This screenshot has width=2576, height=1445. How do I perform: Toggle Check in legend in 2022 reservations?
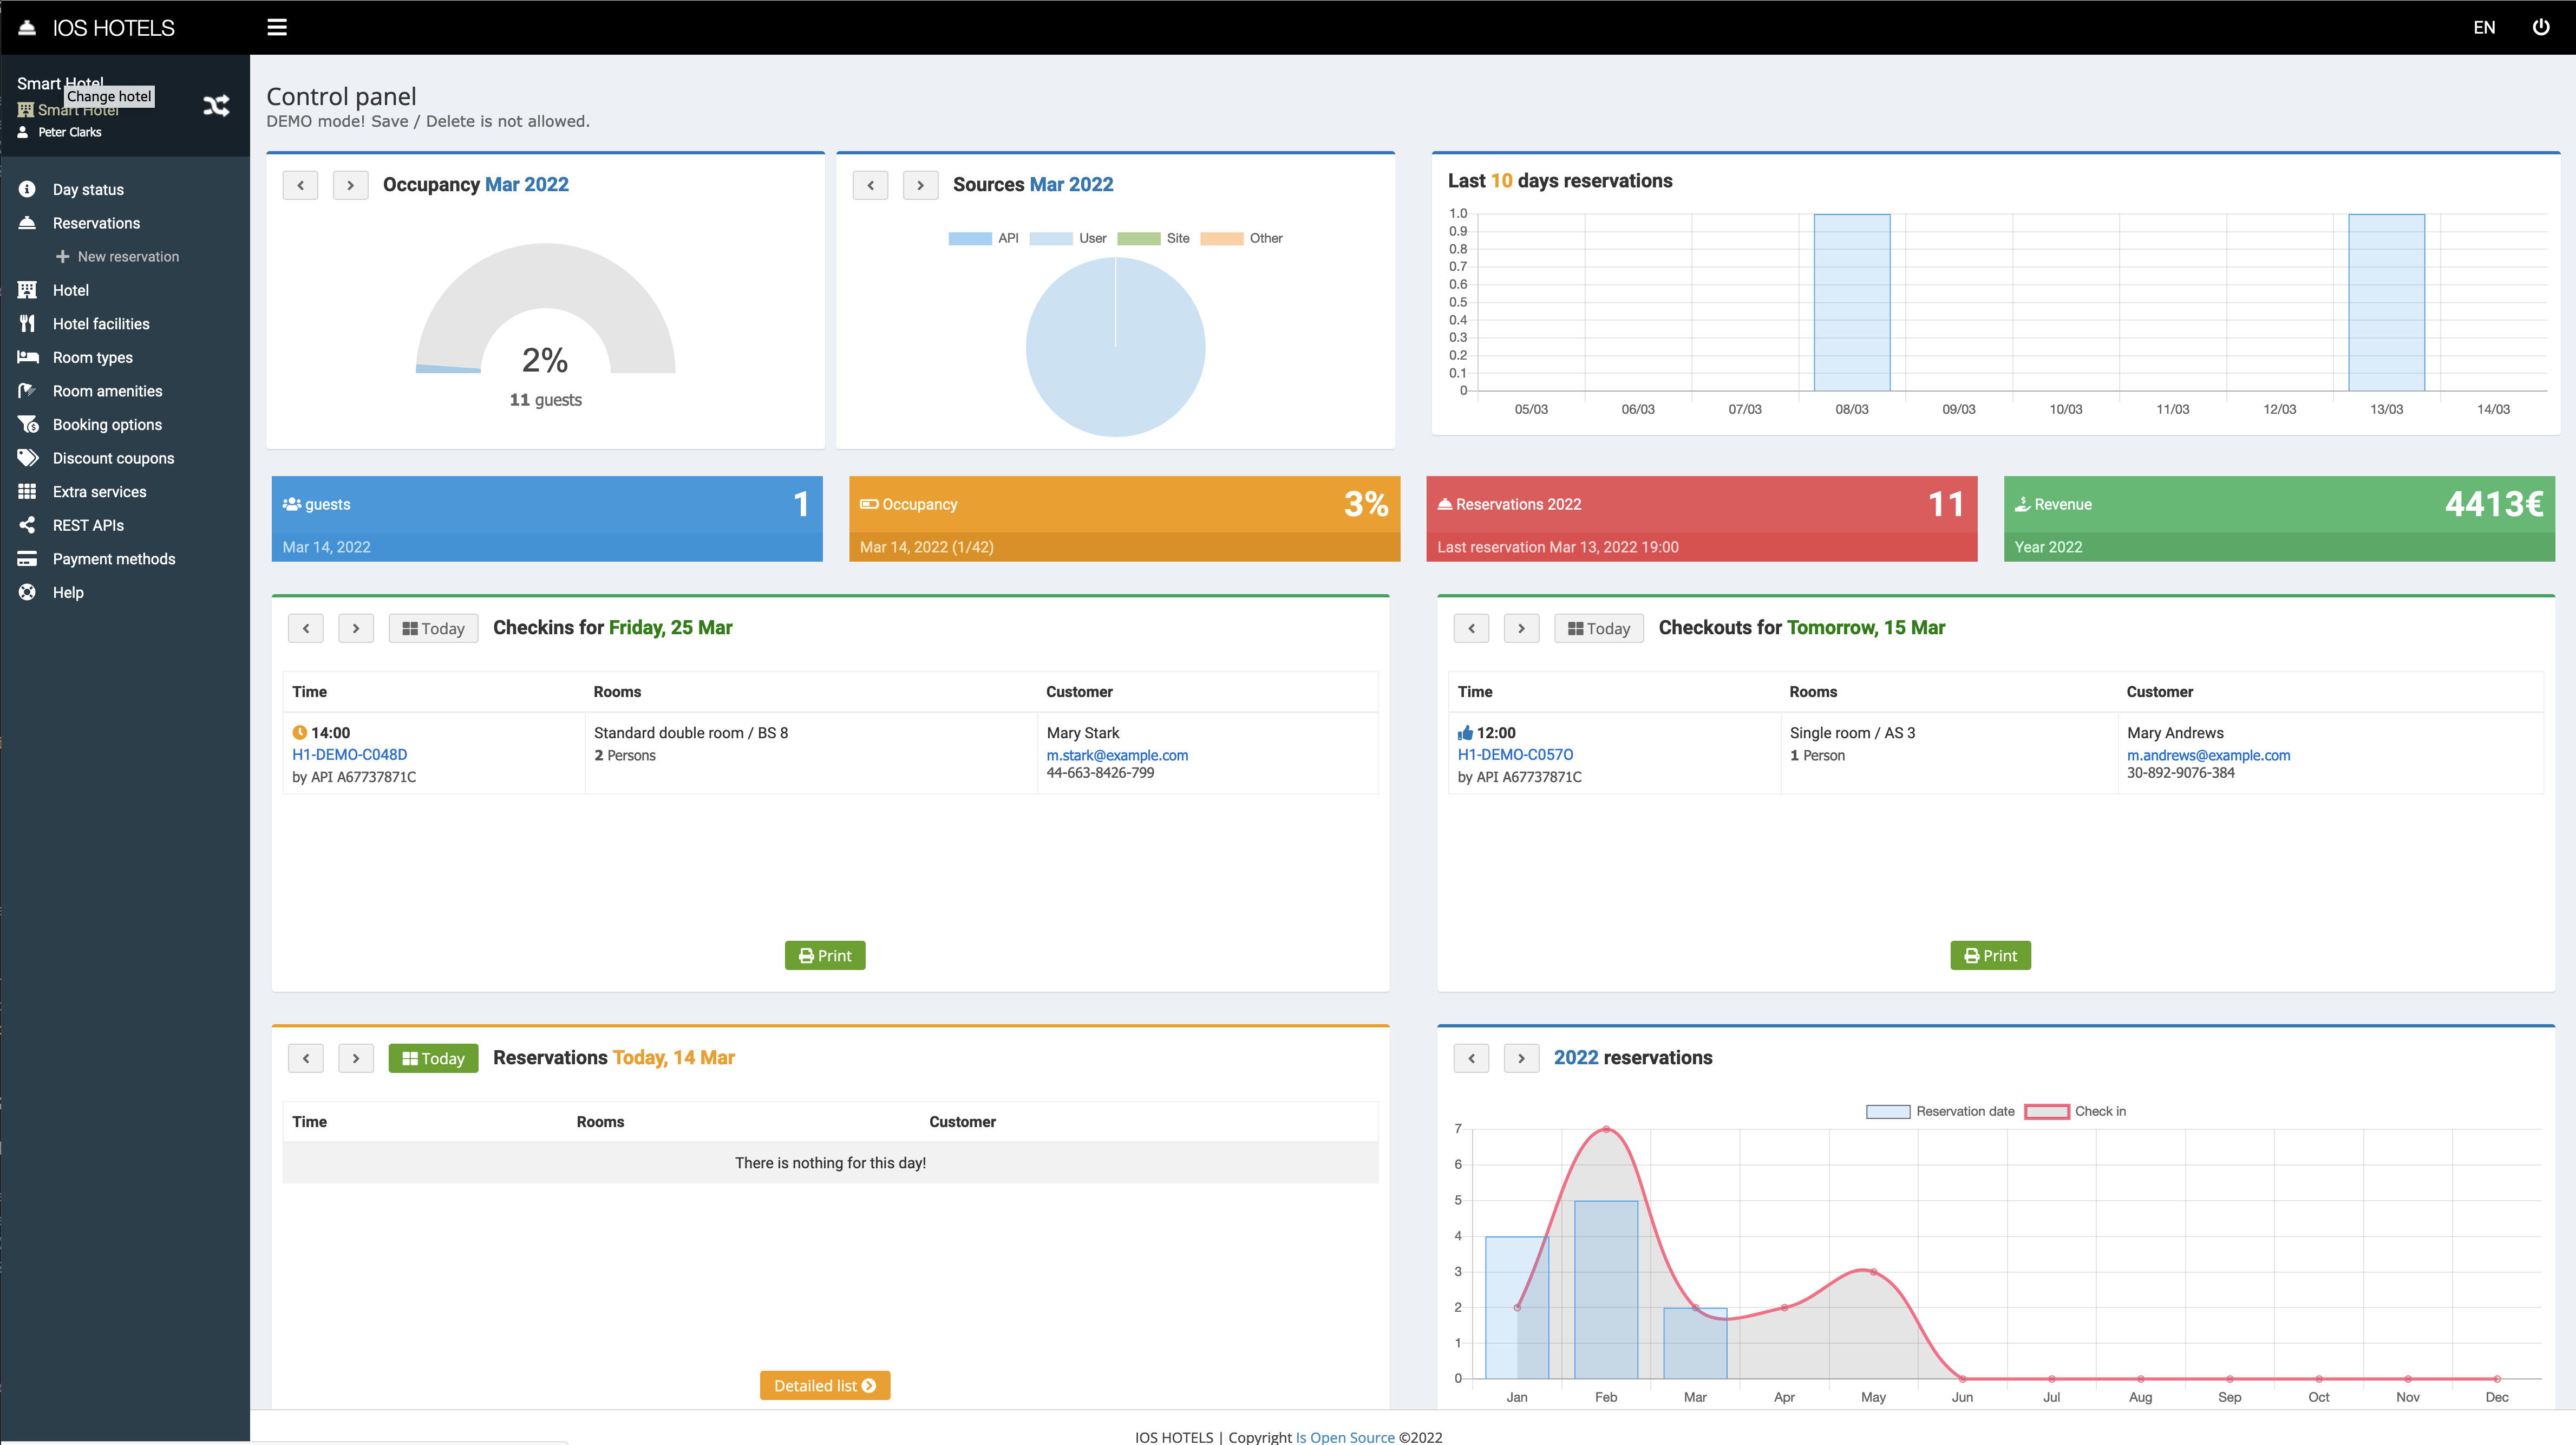pos(2075,1111)
